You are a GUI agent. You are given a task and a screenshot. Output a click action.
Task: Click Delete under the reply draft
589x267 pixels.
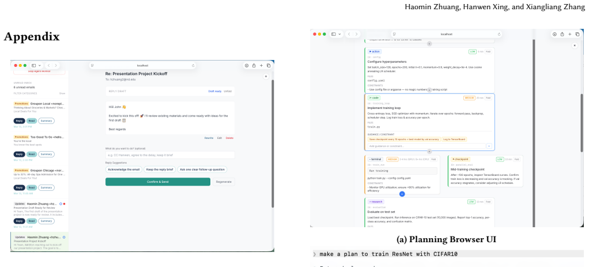point(229,138)
